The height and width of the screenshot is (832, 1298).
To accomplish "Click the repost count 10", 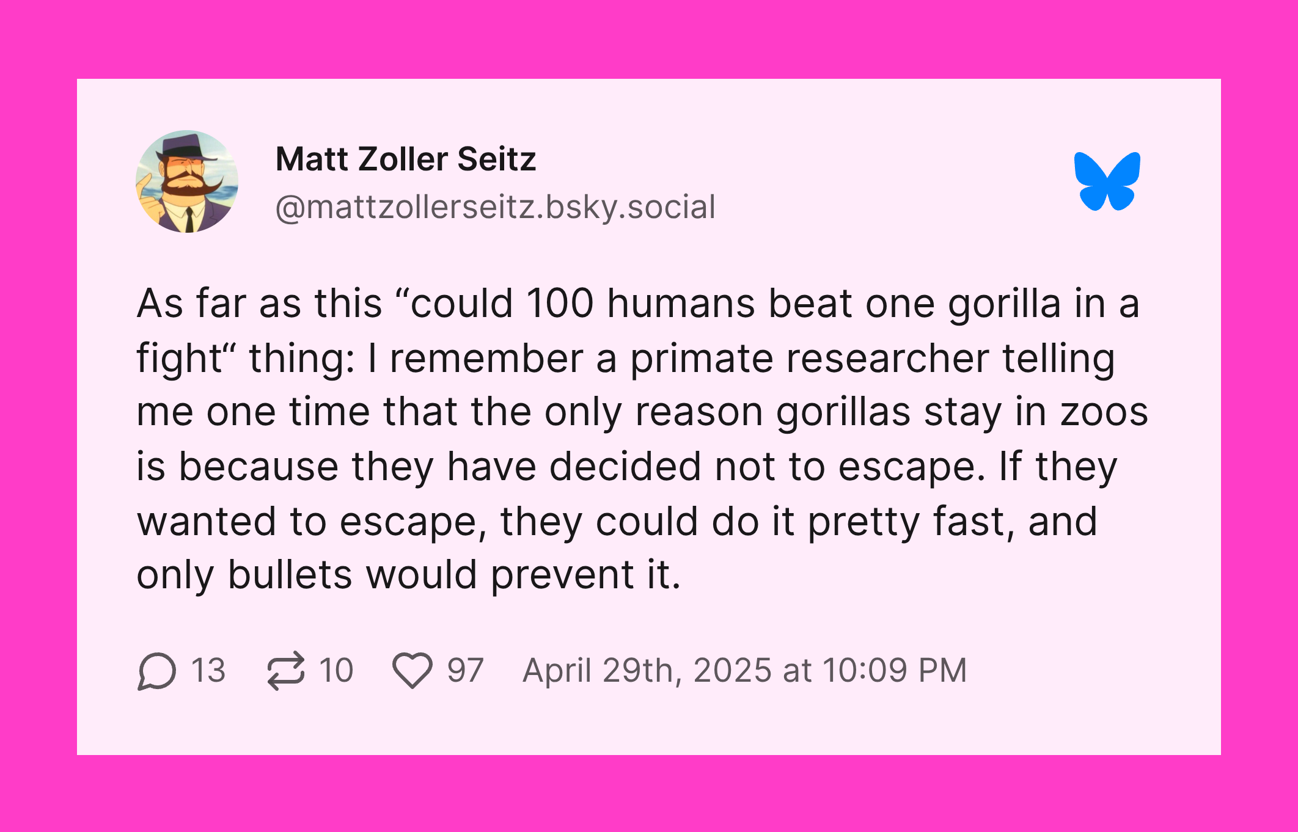I will (x=336, y=670).
